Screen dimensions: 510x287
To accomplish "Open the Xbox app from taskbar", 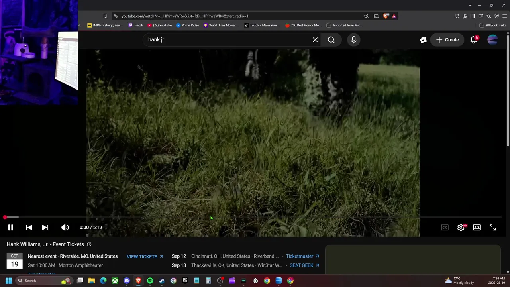I will [x=115, y=281].
